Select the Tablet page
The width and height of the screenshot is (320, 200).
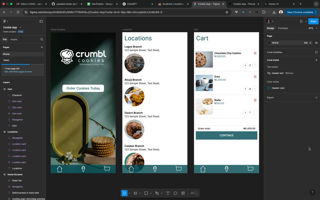click(23, 60)
